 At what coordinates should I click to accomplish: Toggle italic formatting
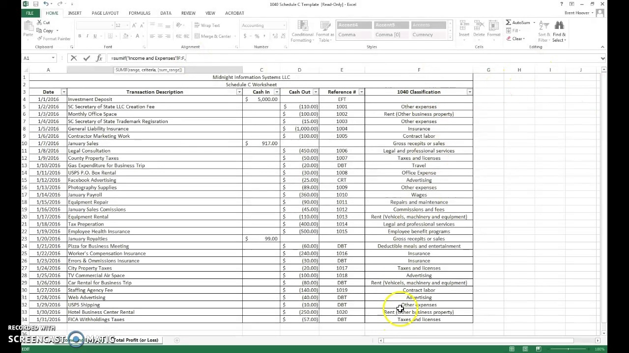86,36
